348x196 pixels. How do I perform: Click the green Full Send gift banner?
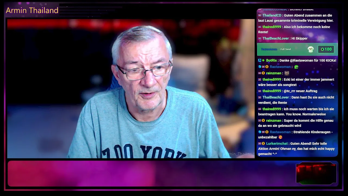coord(297,49)
